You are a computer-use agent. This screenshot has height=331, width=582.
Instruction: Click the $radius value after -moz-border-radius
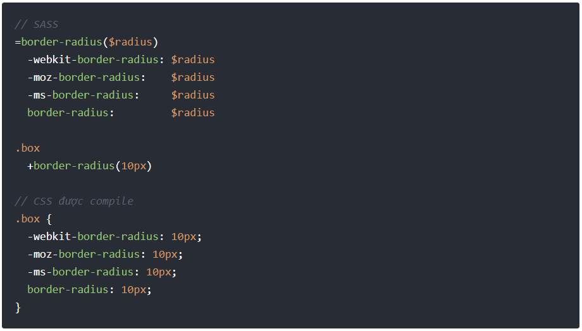click(193, 78)
